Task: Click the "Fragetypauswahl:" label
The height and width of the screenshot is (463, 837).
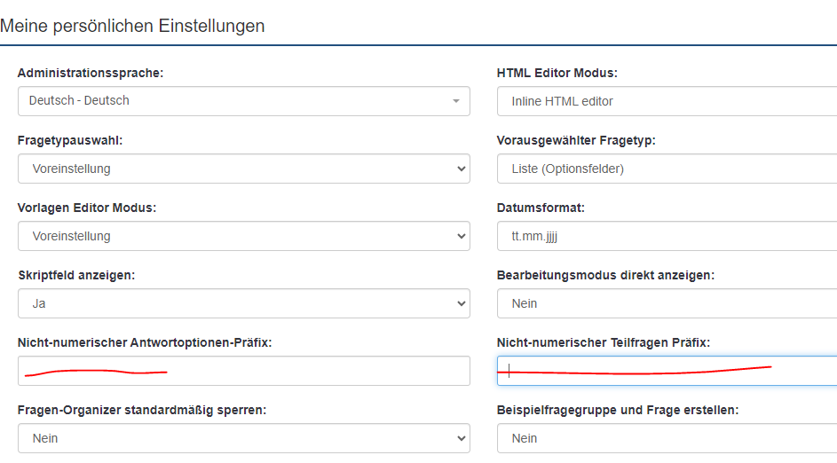Action: tap(70, 140)
